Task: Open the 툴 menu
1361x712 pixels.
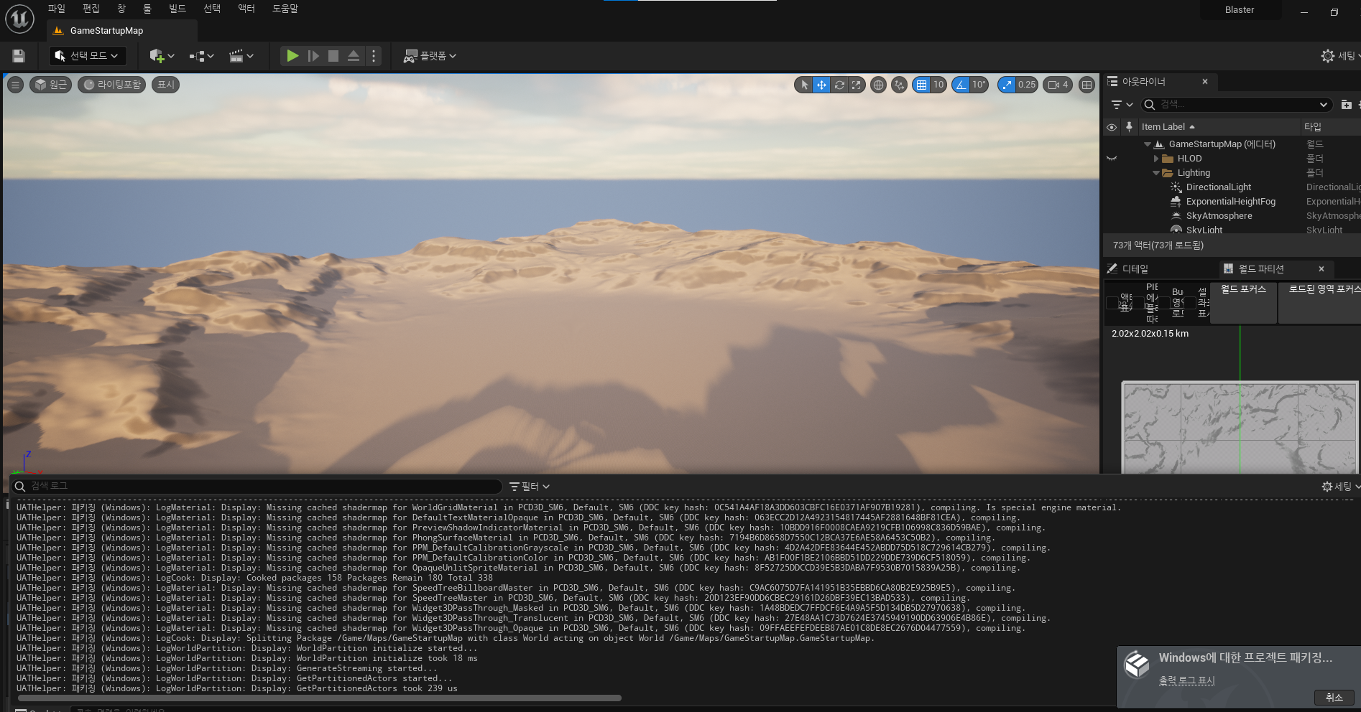Action: click(x=147, y=9)
